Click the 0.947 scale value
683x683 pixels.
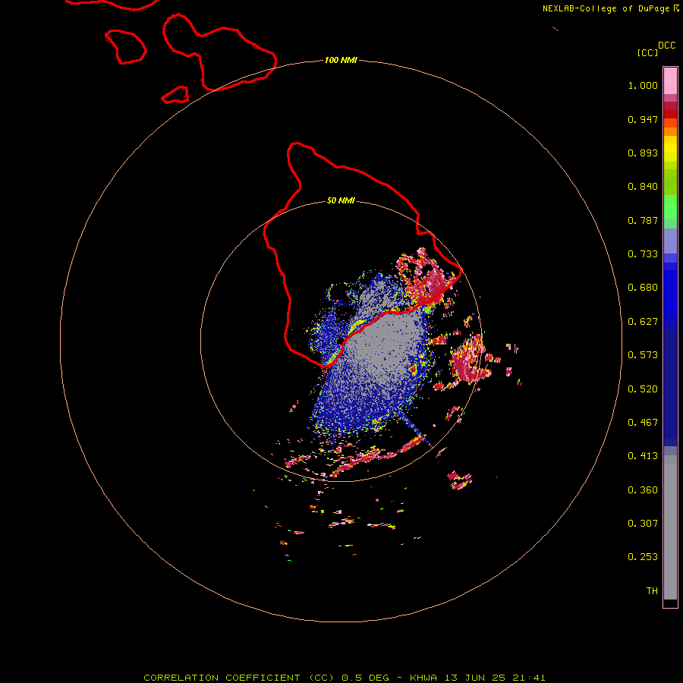click(643, 119)
